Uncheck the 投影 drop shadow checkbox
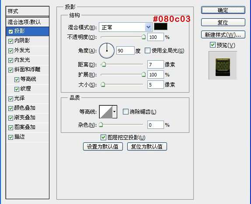This screenshot has width=251, height=204. point(11,31)
